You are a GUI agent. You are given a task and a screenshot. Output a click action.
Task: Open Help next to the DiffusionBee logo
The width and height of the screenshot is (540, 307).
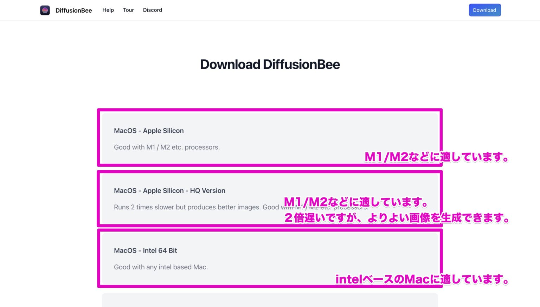point(108,10)
